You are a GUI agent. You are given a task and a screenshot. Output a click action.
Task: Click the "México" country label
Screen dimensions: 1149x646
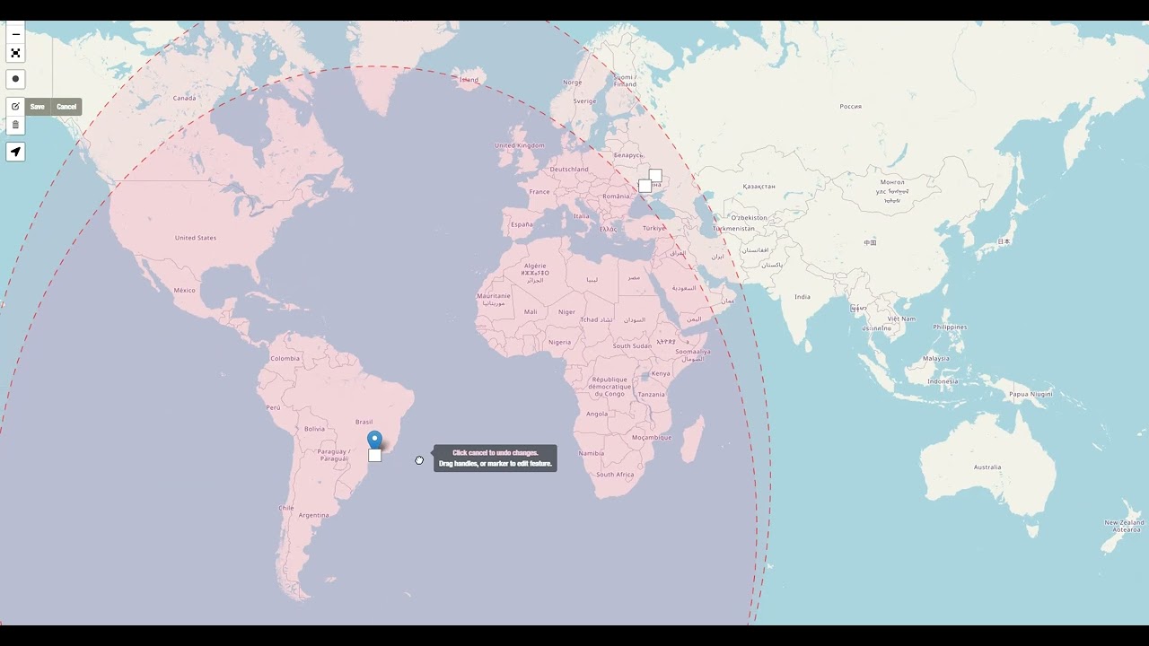coord(184,290)
